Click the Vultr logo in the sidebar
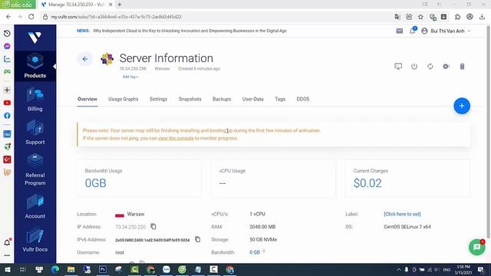 point(35,38)
